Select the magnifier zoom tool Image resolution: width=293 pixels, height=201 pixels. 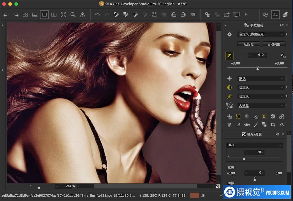(73, 14)
